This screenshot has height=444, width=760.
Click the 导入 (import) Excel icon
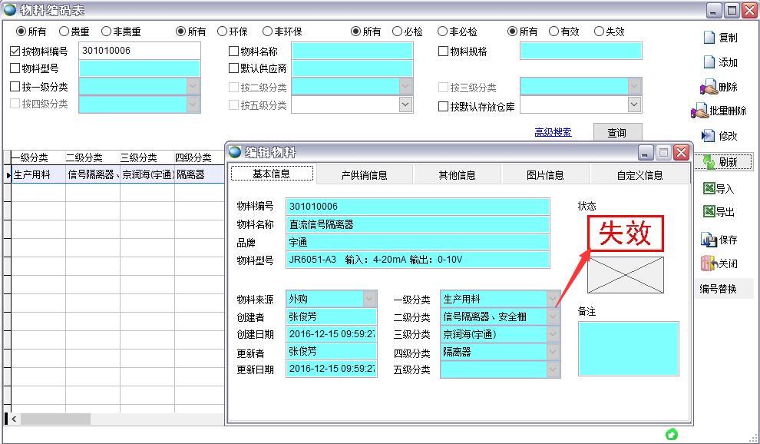tap(709, 188)
